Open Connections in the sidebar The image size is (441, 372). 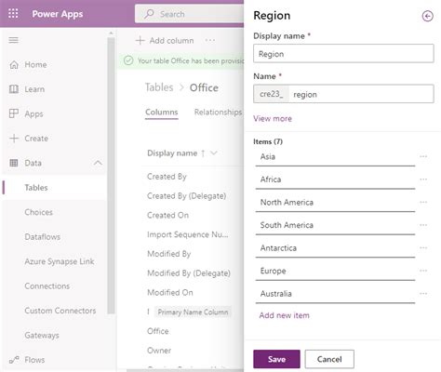click(47, 286)
